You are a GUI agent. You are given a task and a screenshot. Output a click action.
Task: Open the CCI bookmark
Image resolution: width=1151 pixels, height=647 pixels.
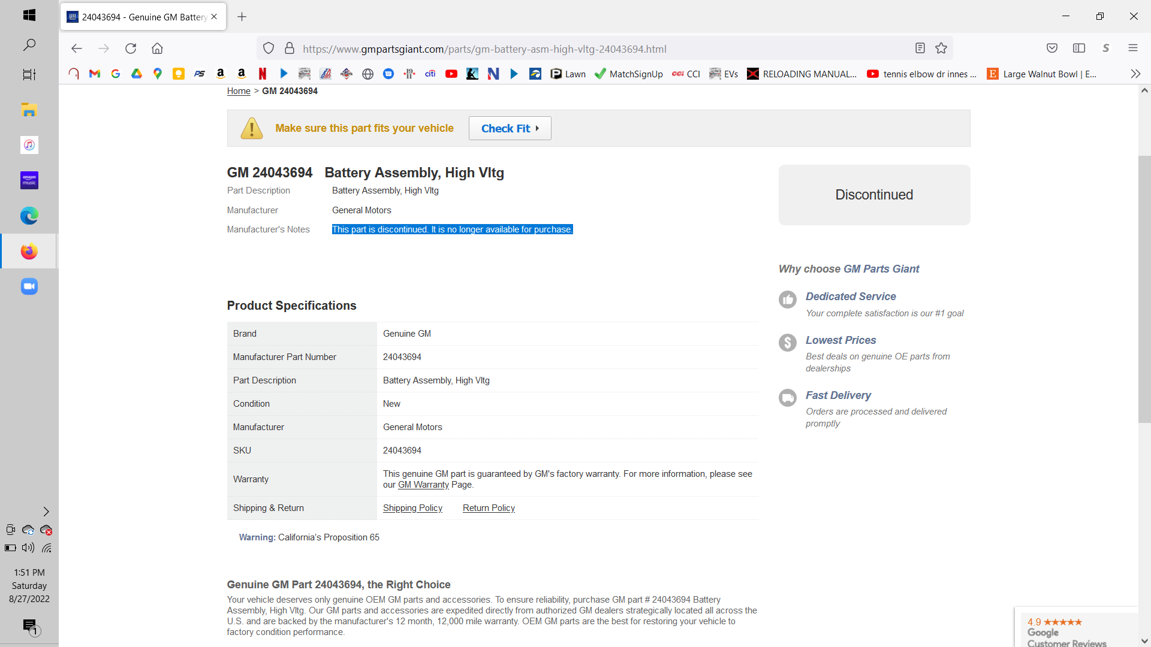[686, 74]
